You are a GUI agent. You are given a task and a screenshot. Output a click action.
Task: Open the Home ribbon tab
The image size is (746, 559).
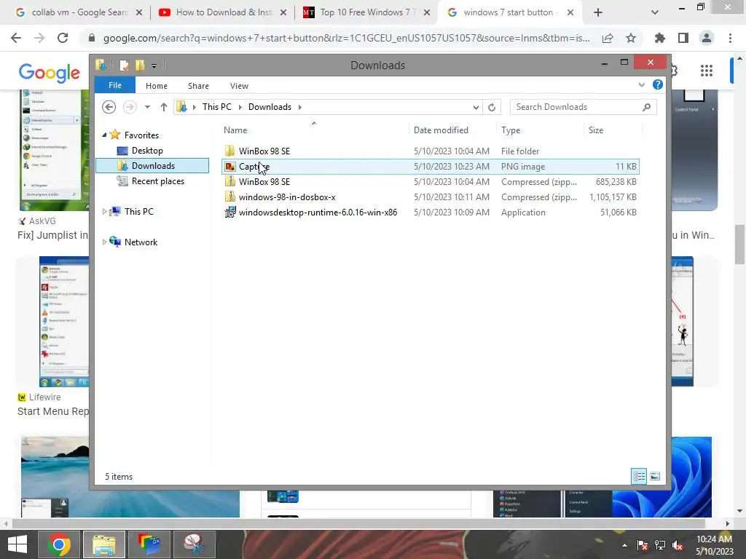[156, 86]
